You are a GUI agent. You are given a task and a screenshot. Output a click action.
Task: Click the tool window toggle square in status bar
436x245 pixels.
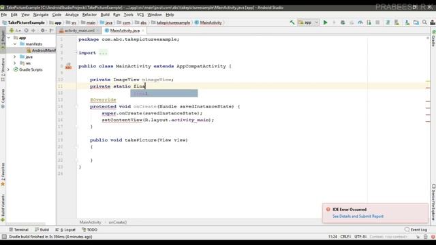[x=4, y=237]
